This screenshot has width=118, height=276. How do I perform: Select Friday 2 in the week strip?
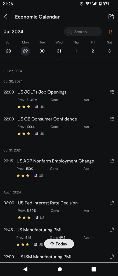coord(92,51)
